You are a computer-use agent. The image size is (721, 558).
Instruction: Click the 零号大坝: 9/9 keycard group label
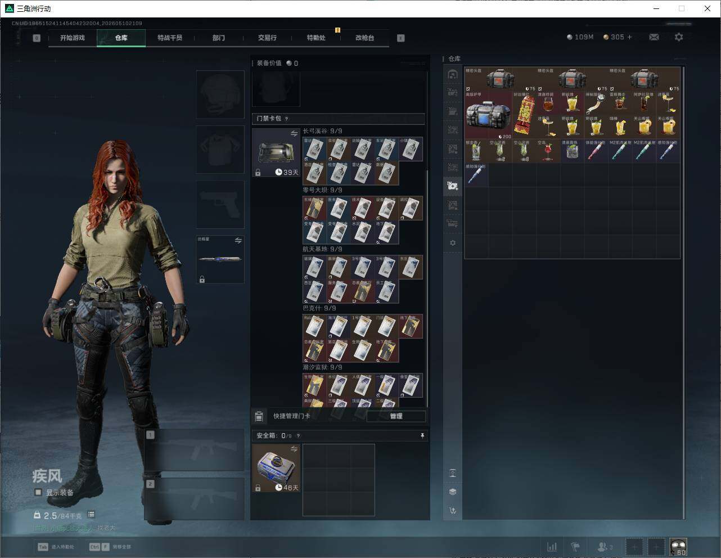coord(322,190)
